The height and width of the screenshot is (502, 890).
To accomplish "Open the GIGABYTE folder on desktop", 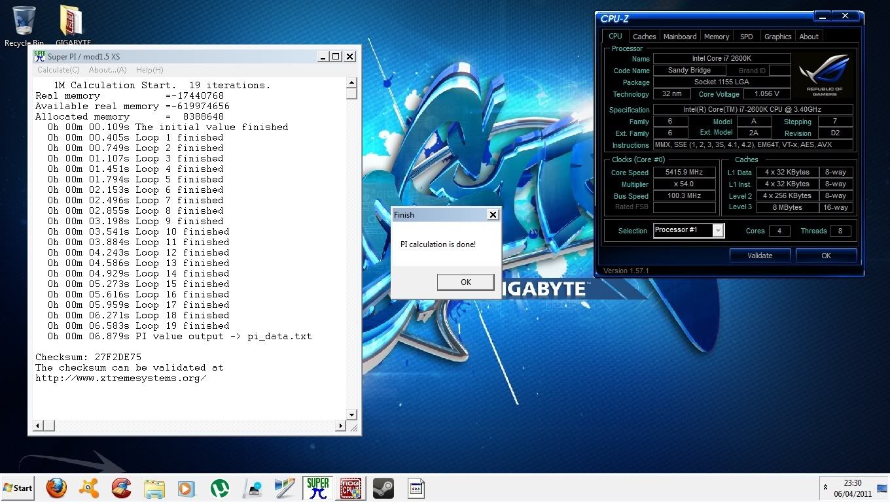I will pos(73,26).
